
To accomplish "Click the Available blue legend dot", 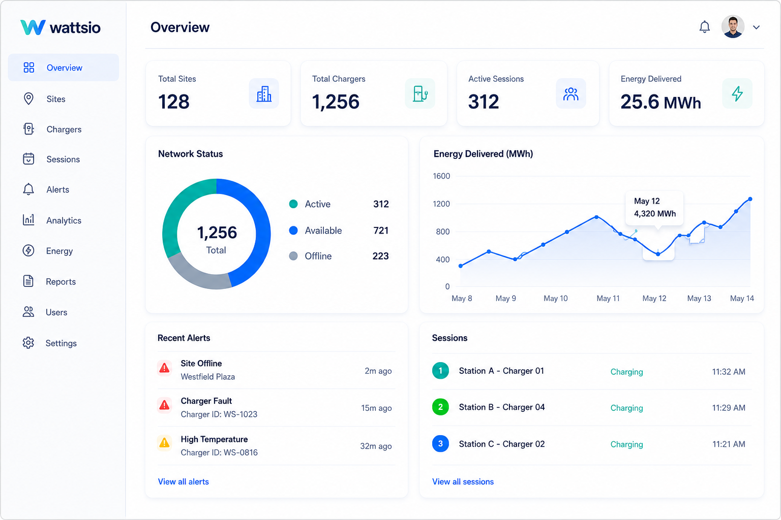I will point(293,231).
